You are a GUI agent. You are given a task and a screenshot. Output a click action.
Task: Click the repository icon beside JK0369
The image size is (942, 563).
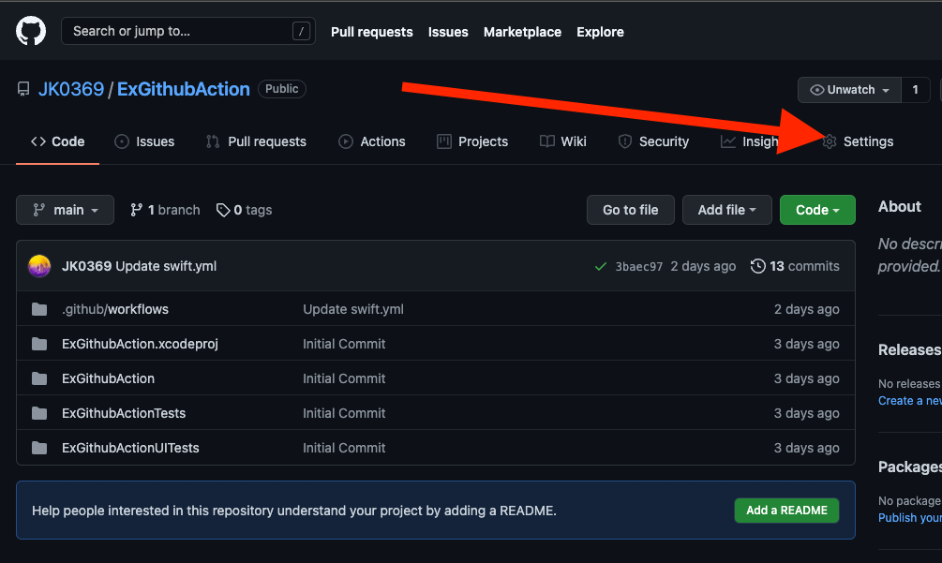(x=23, y=89)
